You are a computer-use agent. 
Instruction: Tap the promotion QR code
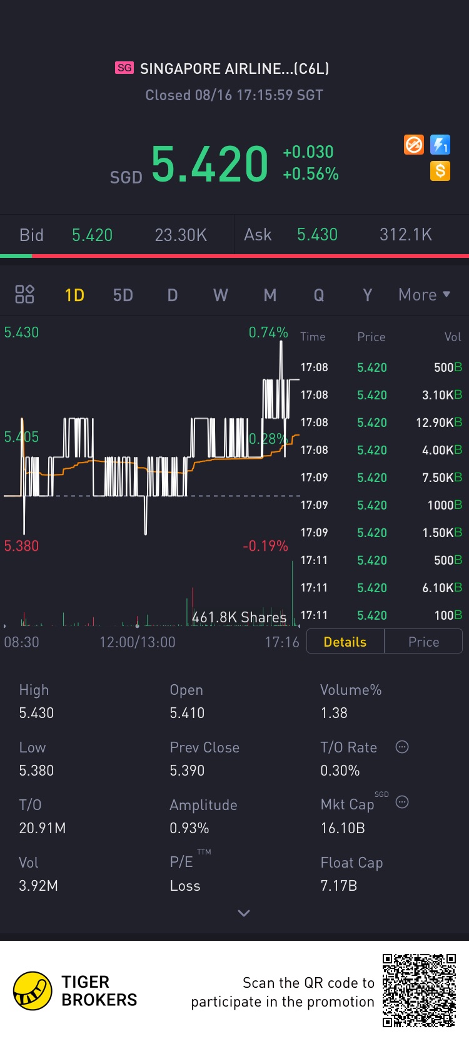click(419, 990)
